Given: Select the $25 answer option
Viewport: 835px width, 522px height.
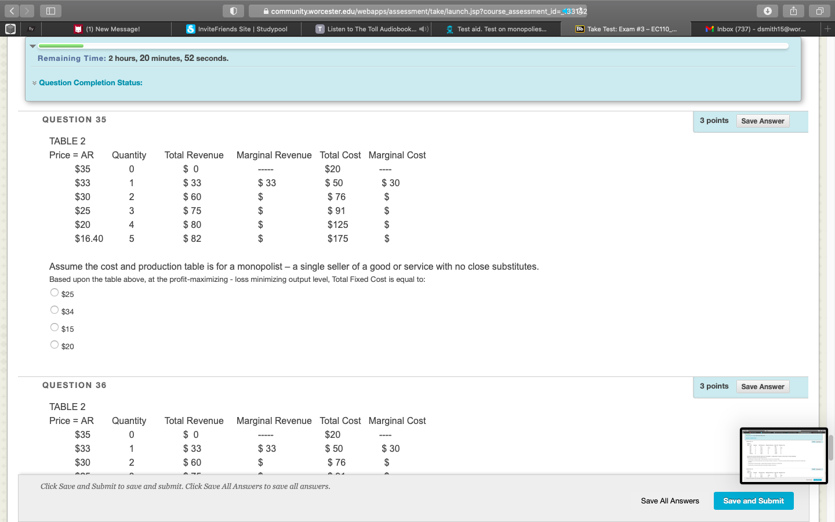Looking at the screenshot, I should [55, 293].
